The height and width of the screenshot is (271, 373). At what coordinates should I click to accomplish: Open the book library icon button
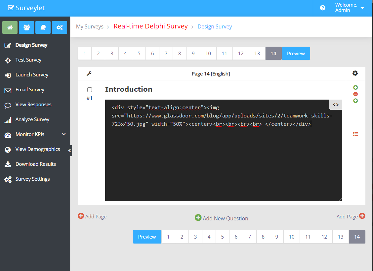point(43,27)
